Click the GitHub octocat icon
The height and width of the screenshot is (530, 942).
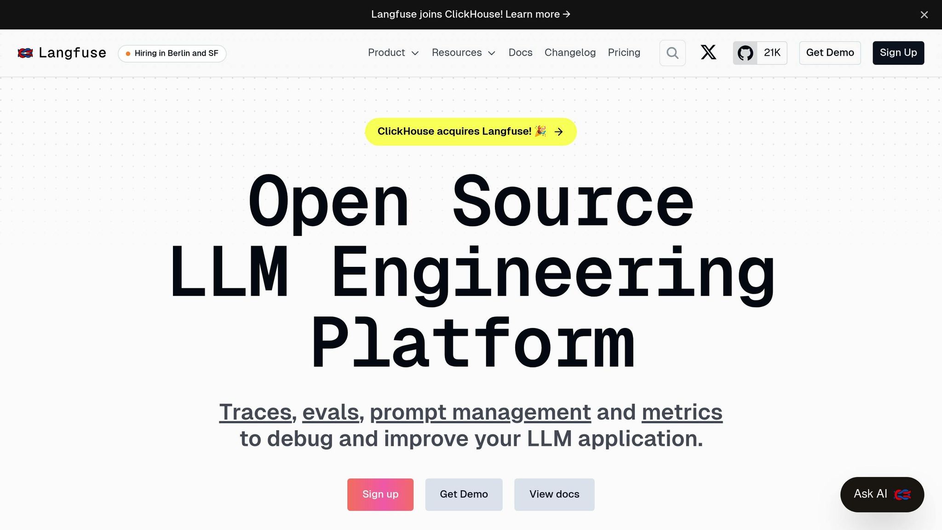click(745, 53)
